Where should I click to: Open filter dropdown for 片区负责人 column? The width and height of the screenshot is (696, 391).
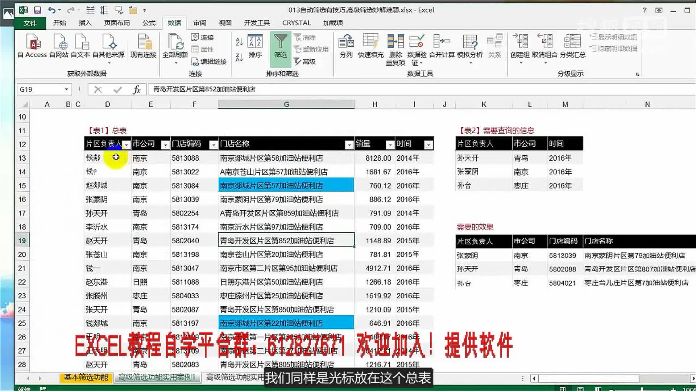pos(126,145)
